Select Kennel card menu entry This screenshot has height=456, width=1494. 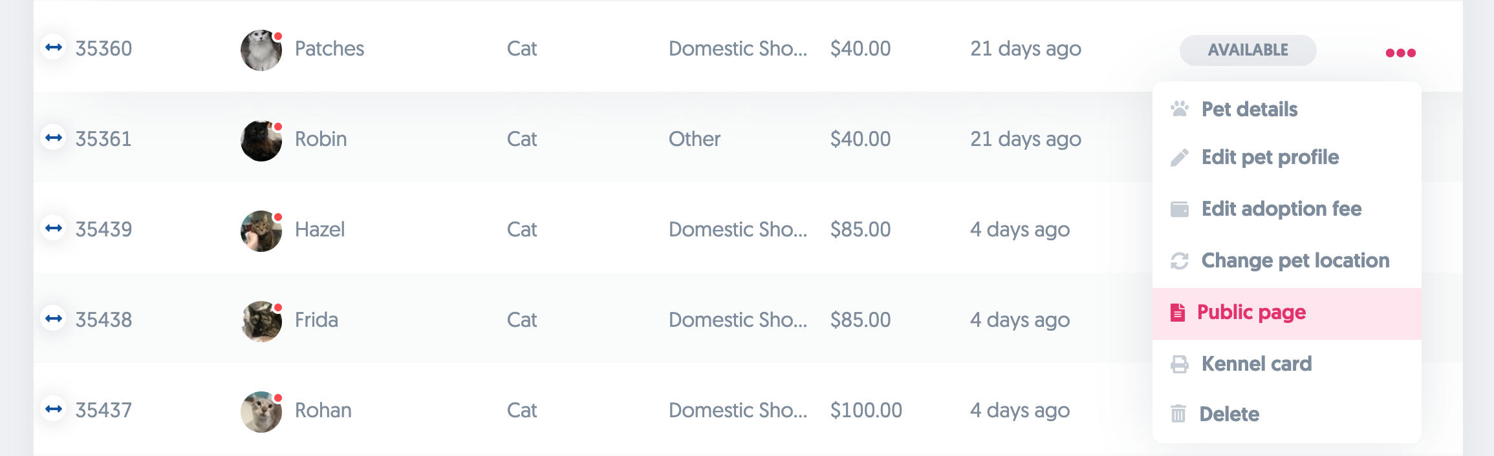tap(1256, 364)
